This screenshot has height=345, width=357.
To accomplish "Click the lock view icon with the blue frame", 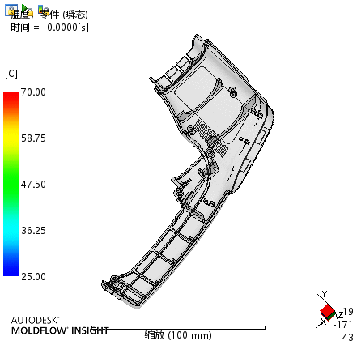I will [11, 11].
